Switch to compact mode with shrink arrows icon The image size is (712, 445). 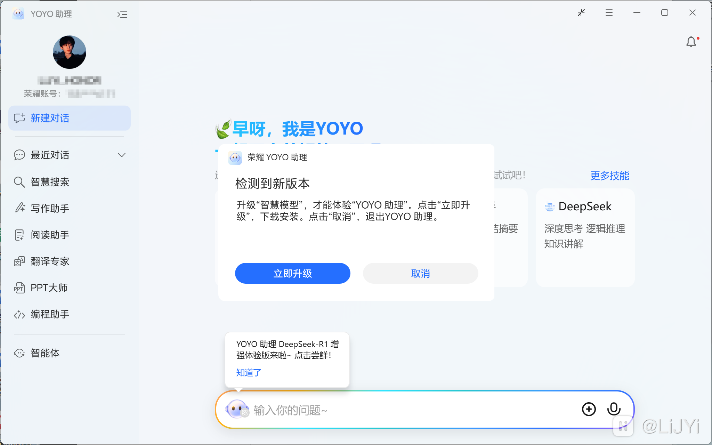[x=581, y=13]
